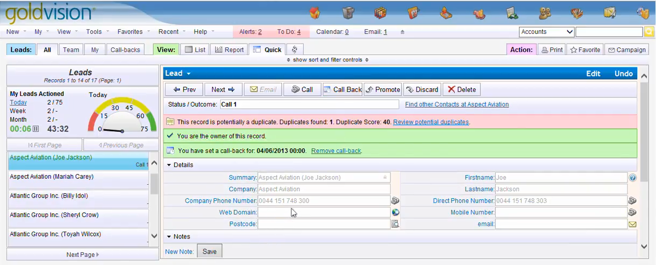Select the Team leads tab
The width and height of the screenshot is (656, 265).
[71, 50]
